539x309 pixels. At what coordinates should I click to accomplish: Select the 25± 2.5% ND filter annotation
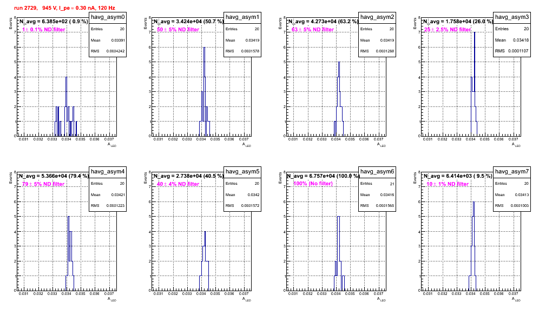[x=448, y=30]
